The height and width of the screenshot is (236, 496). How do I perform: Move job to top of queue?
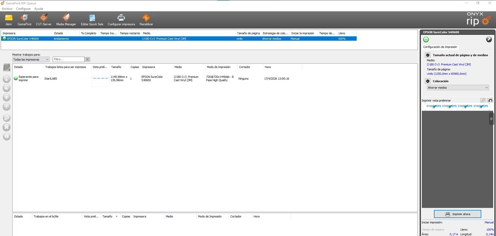click(7, 79)
